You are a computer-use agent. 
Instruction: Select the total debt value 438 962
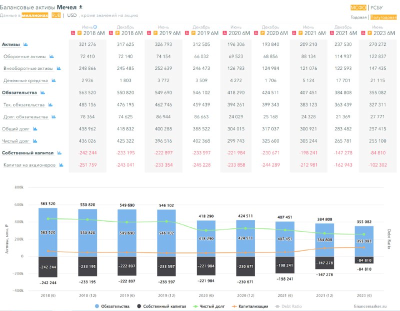87,129
